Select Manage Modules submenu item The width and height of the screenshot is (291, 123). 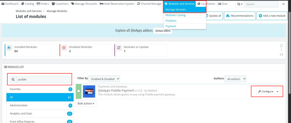click(x=185, y=9)
